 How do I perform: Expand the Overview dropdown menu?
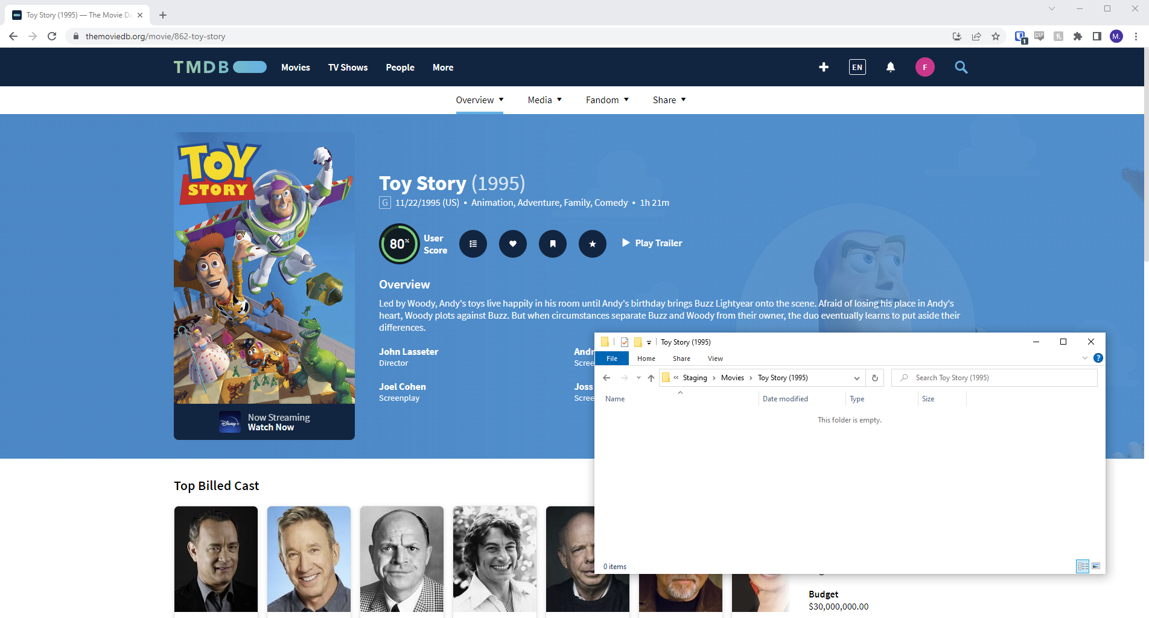coord(479,100)
